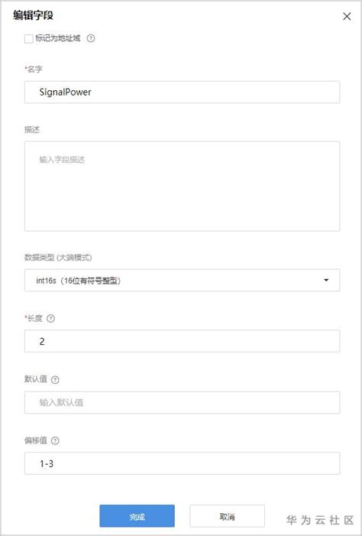Open the 默认值 help tooltip icon
The image size is (362, 536).
55,380
